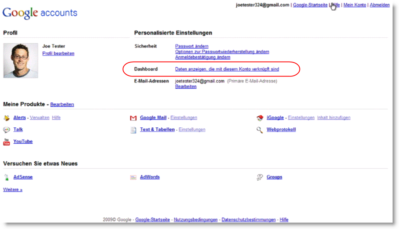Click the Talk chat bubble icon

(x=6, y=130)
